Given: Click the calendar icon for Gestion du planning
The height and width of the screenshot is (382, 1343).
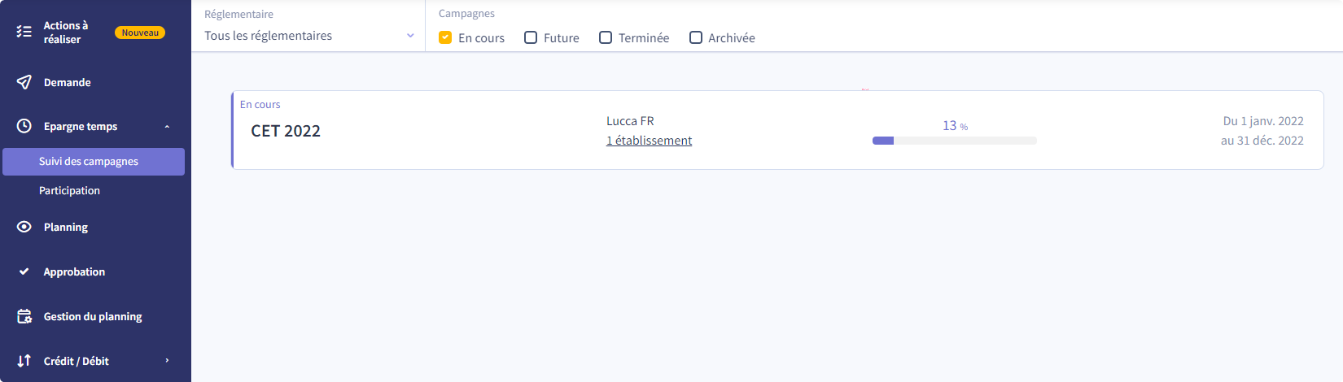Looking at the screenshot, I should pos(24,316).
